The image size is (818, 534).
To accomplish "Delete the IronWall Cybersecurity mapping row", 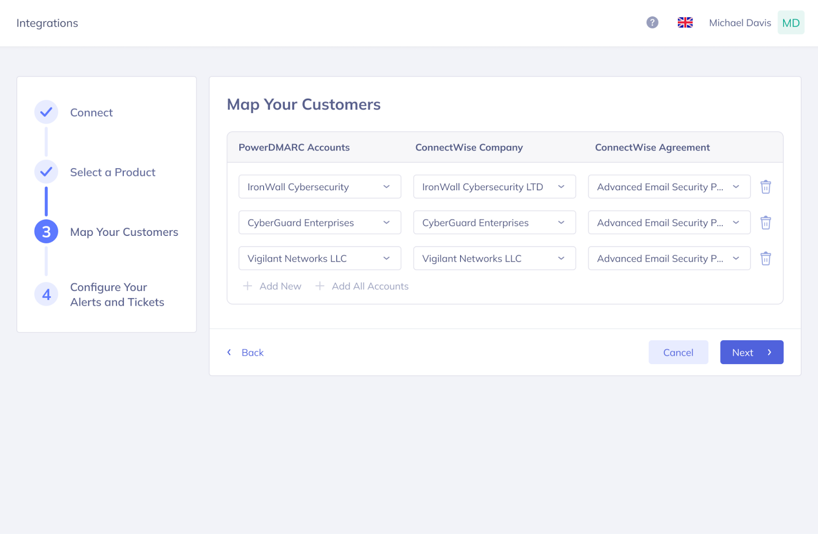I will 765,187.
